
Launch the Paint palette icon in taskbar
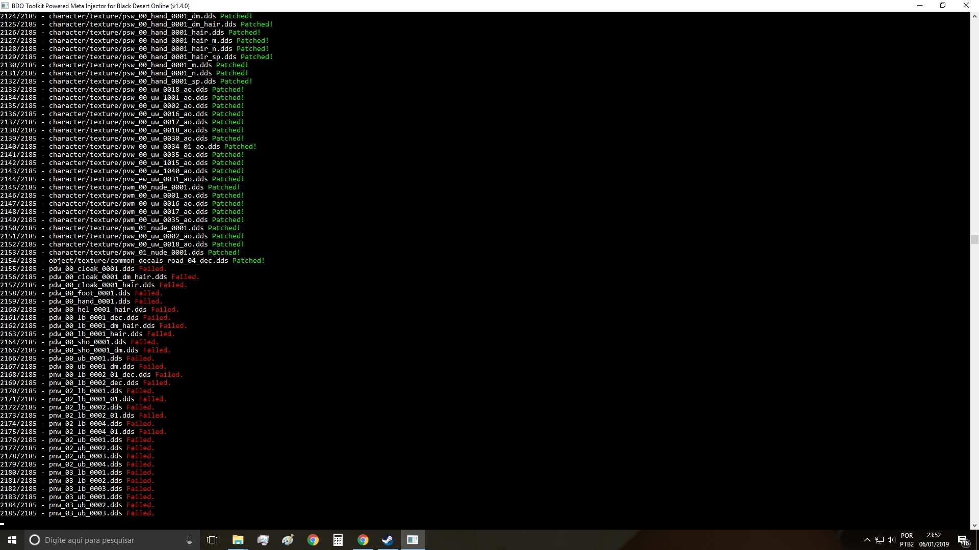(288, 540)
